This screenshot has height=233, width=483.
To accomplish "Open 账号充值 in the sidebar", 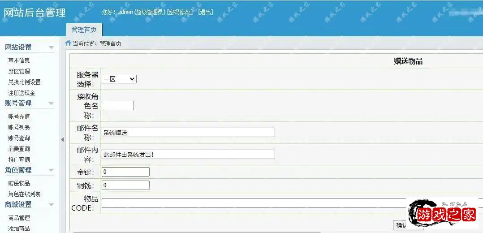I will tap(19, 116).
